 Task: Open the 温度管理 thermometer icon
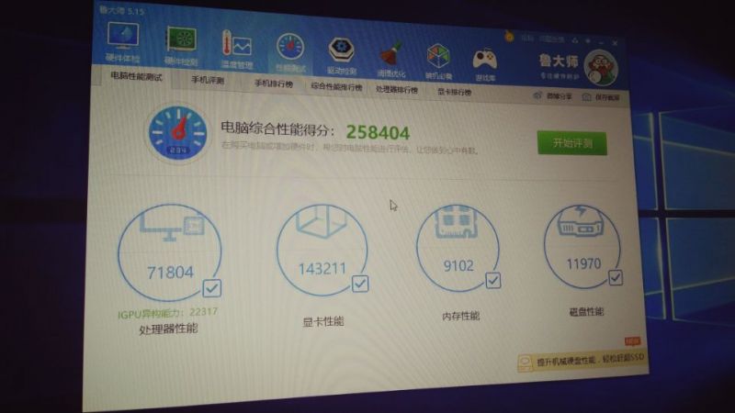click(237, 45)
